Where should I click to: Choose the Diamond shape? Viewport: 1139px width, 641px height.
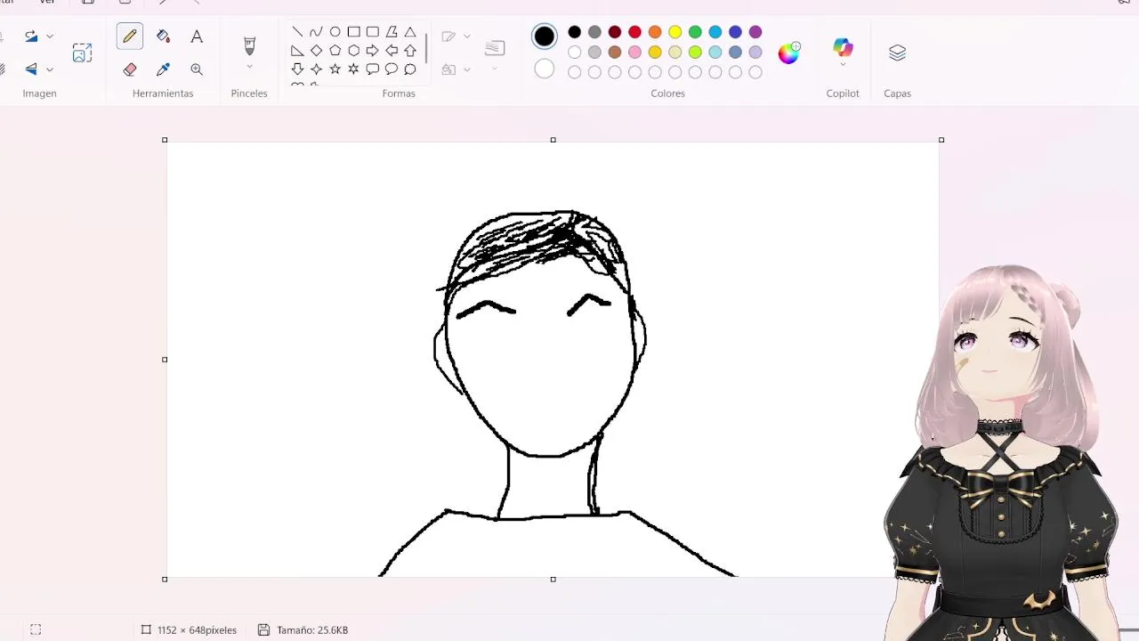316,51
